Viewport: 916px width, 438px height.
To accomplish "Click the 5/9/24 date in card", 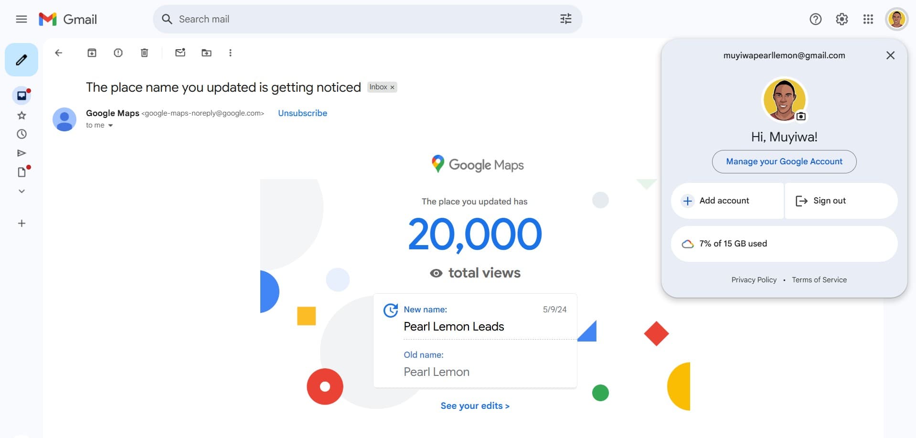I will point(554,310).
